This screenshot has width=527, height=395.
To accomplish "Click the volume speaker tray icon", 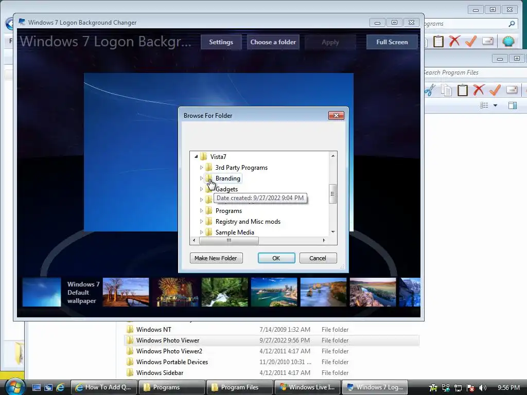I will (482, 388).
